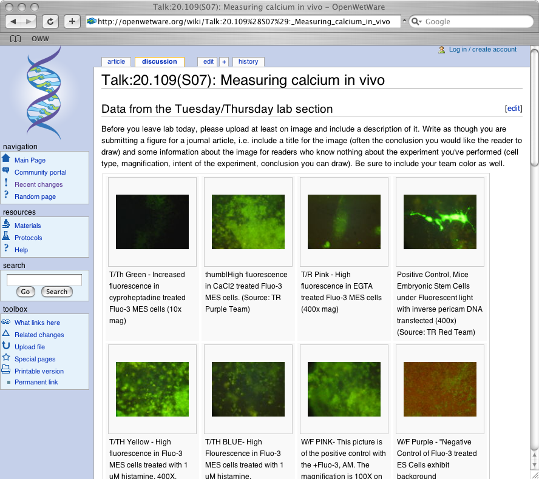Click the back navigation arrow

(14, 21)
